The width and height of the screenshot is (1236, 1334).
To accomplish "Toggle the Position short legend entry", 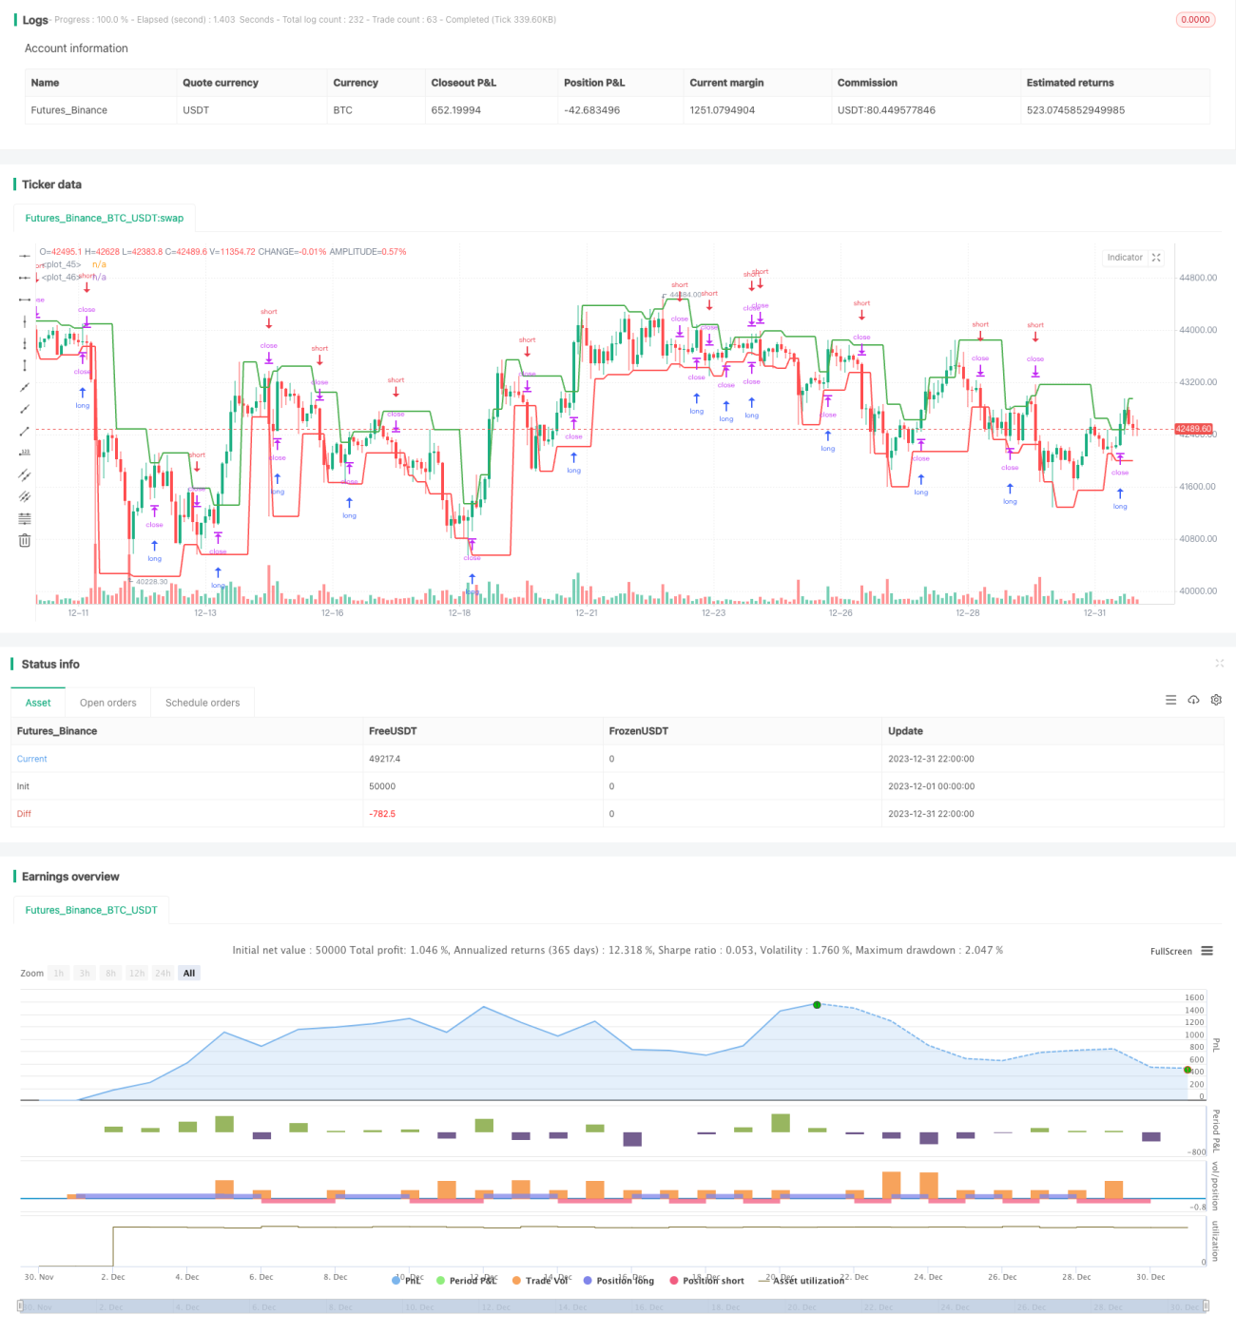I will coord(706,1281).
